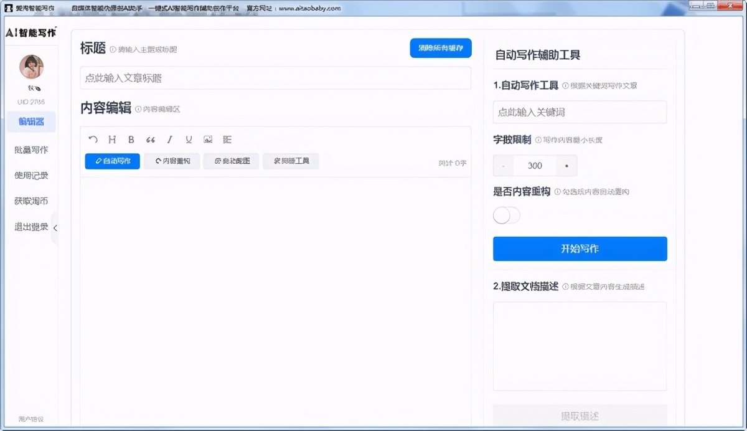Image resolution: width=747 pixels, height=431 pixels.
Task: Apply Underline using the U icon
Action: pyautogui.click(x=188, y=140)
